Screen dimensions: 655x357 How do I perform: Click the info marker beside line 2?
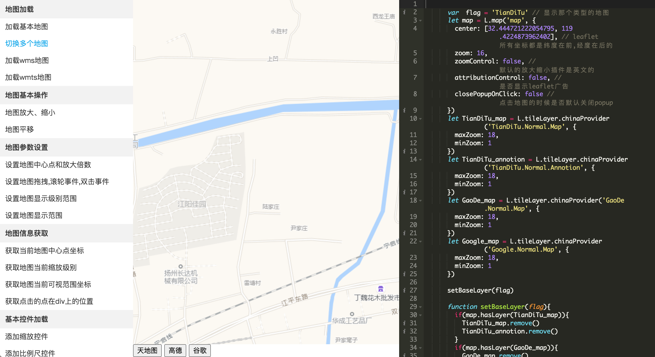(404, 12)
